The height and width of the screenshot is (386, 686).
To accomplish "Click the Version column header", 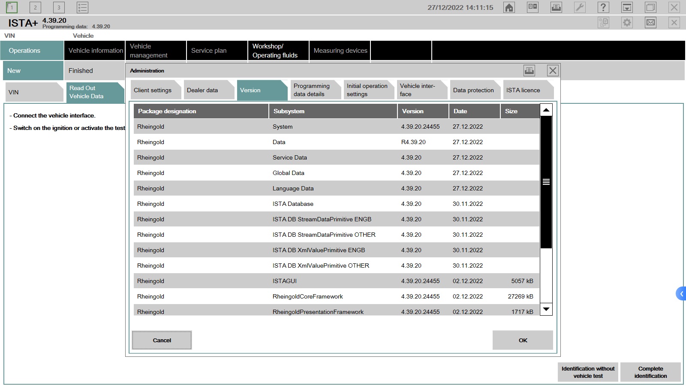I will pos(423,111).
